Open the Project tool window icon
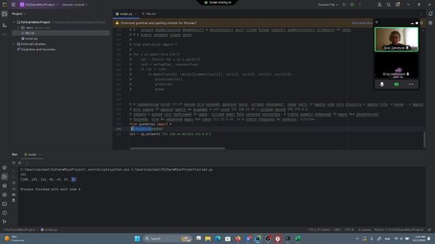 pos(5,14)
